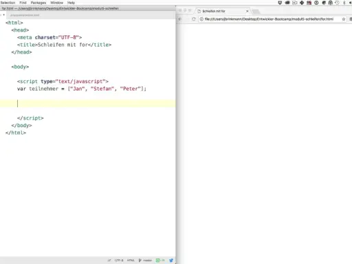
Task: Open the Packages menu
Action: click(38, 3)
